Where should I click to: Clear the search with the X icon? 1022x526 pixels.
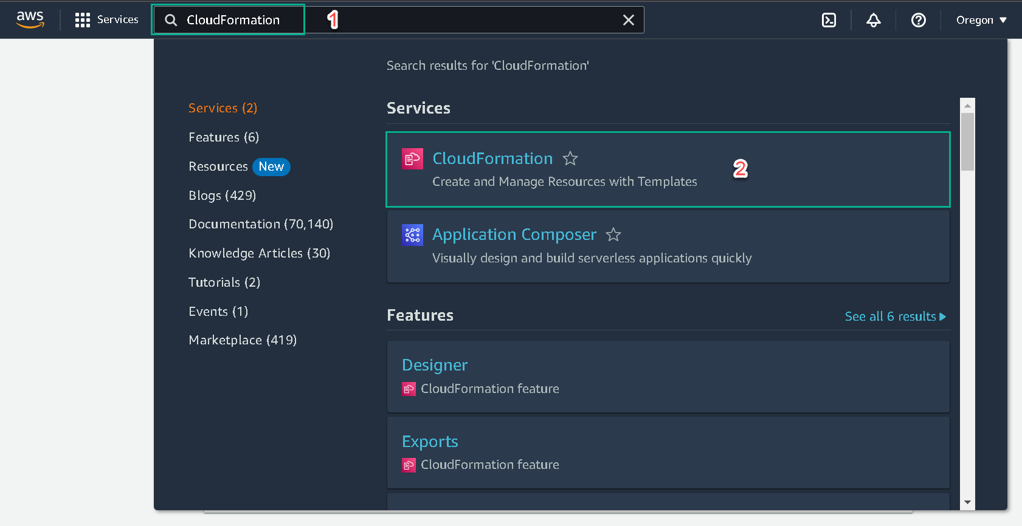point(629,20)
